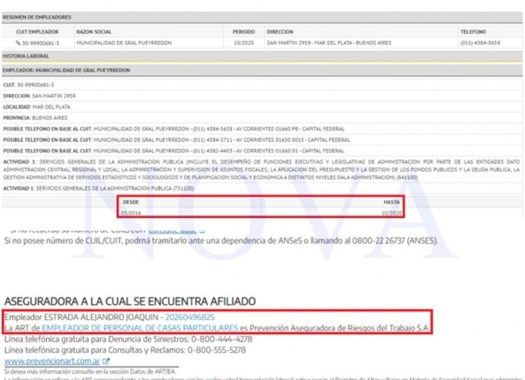Click the RESUMEN DE EMPLEADORES section header
This screenshot has height=380, width=525.
pos(262,17)
